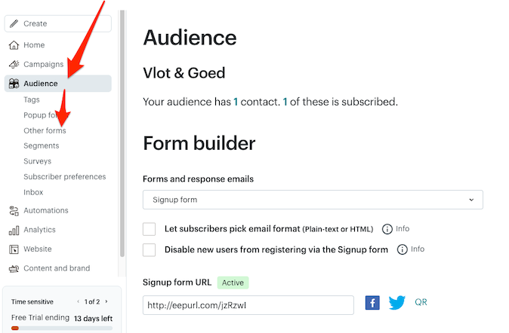The height and width of the screenshot is (333, 509).
Task: Enable Let subscribers pick email format
Action: [150, 229]
